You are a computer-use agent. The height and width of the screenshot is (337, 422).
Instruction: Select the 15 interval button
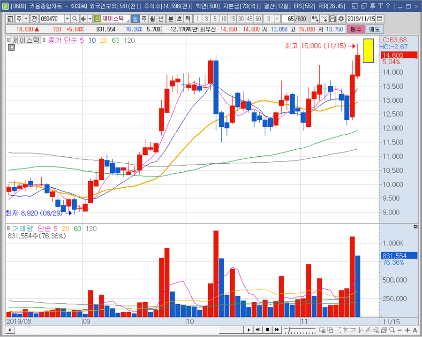tap(232, 19)
